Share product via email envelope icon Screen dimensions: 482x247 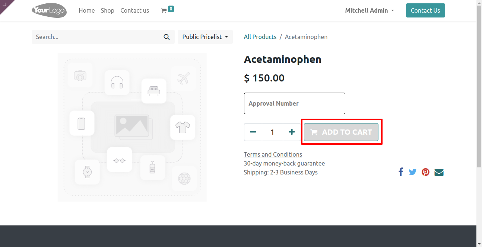click(x=439, y=172)
